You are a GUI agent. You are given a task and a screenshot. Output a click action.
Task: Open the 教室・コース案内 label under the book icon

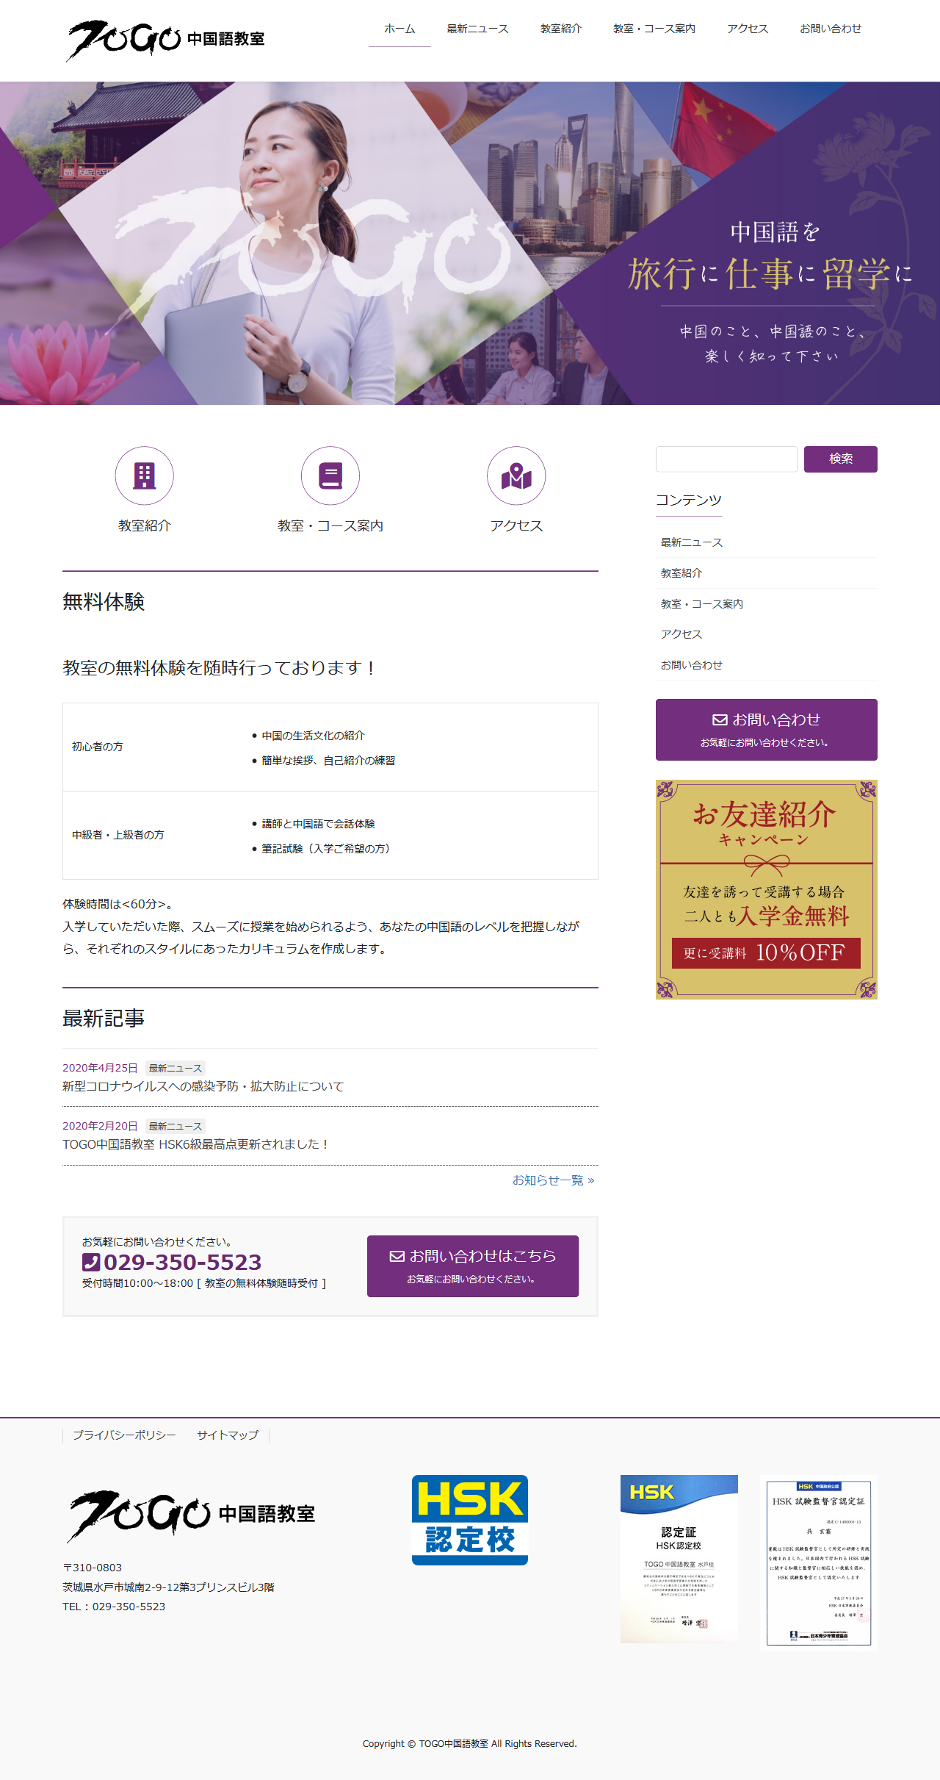(x=330, y=525)
